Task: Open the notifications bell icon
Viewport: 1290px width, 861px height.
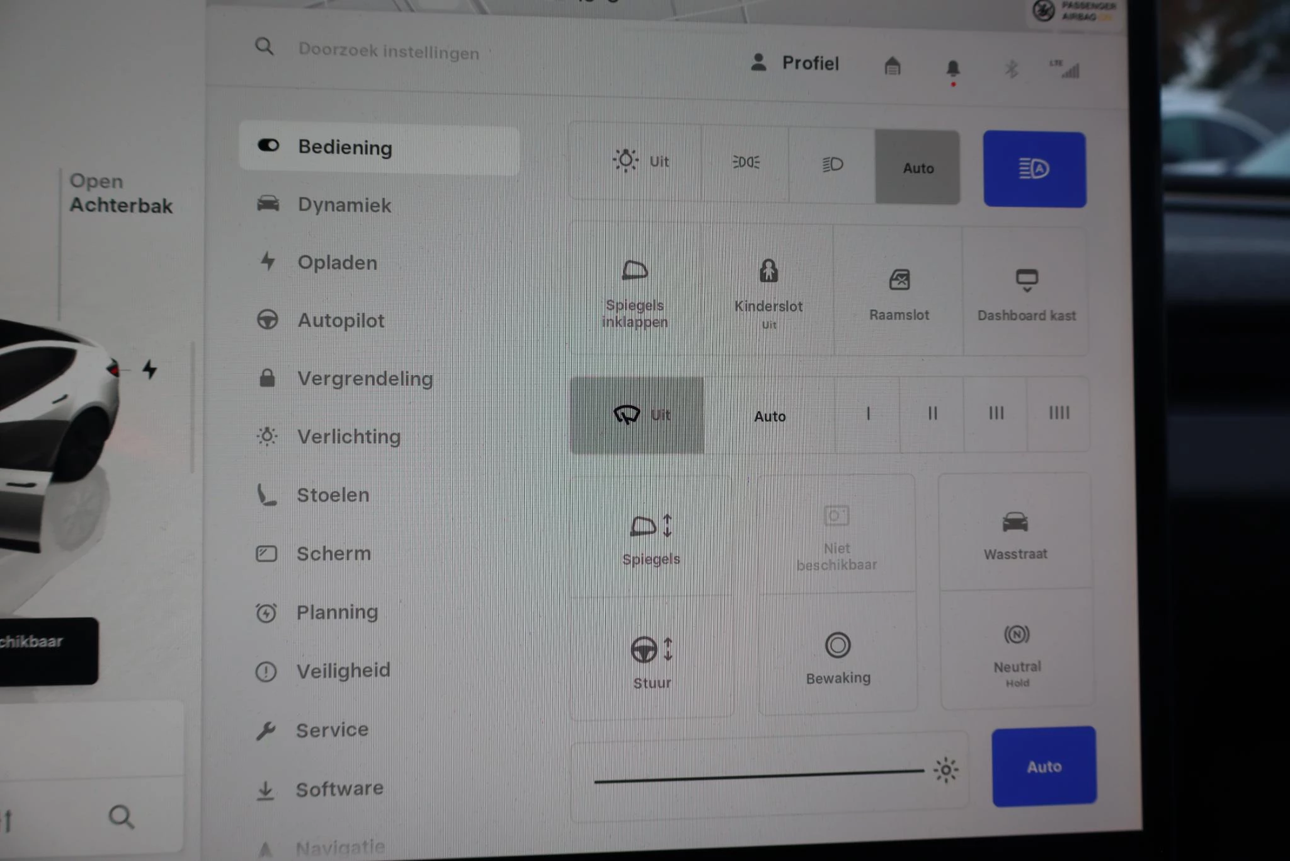Action: [x=952, y=68]
